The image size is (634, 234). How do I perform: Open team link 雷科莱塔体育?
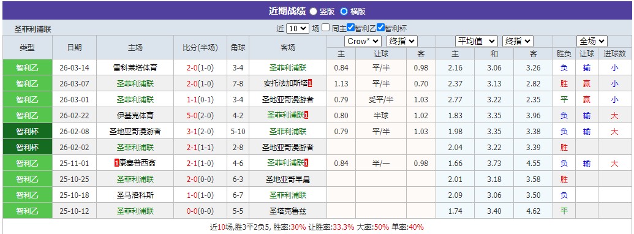tap(135, 68)
